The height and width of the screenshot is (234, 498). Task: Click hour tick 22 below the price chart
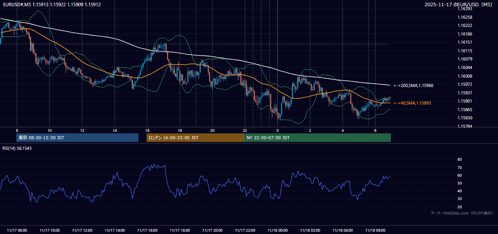245,130
